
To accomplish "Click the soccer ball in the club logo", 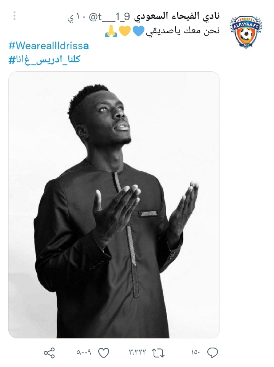I will coord(246,35).
